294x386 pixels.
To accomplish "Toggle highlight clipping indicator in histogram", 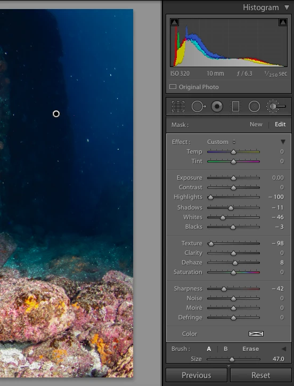I will coord(283,22).
